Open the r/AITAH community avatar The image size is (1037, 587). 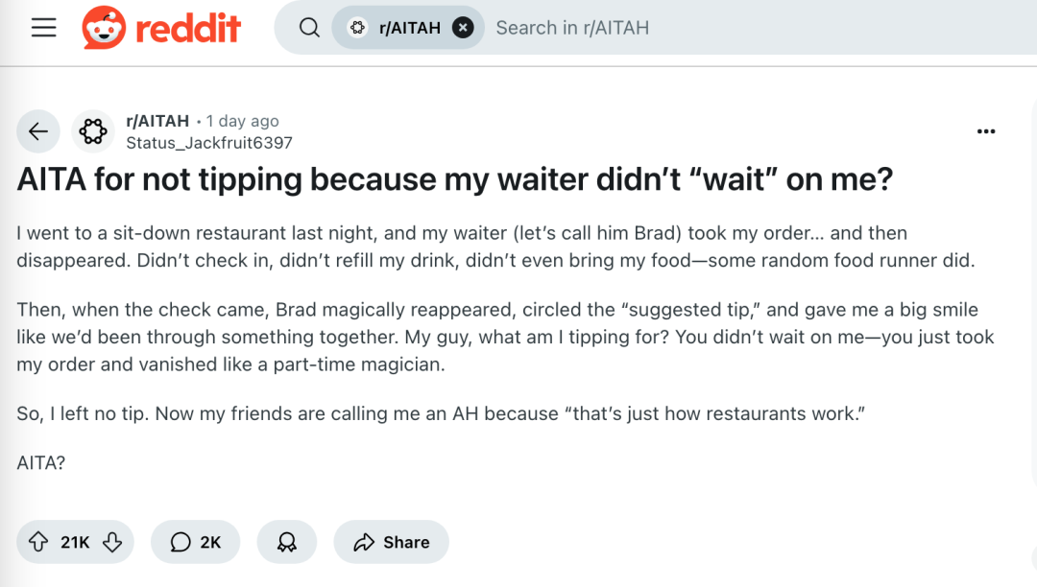(x=93, y=131)
